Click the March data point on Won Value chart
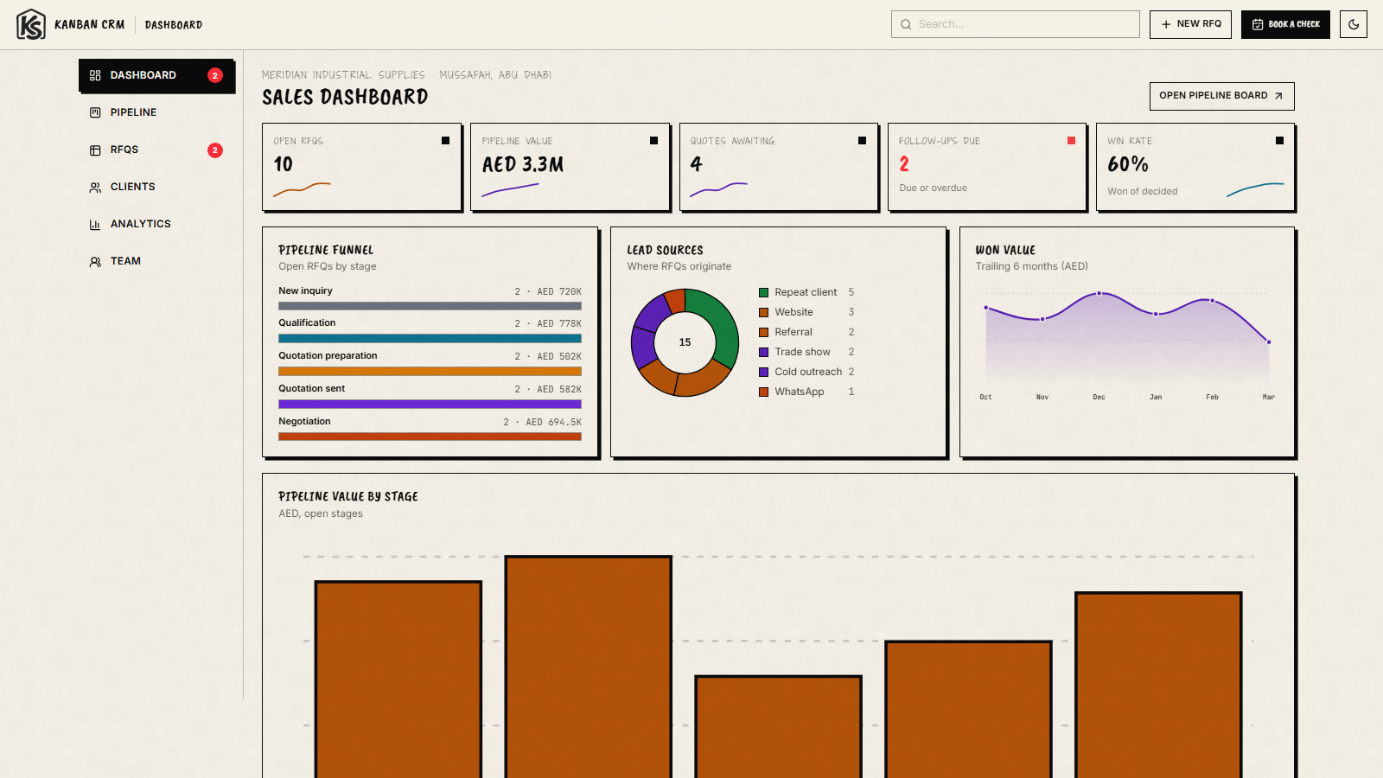The image size is (1383, 778). (x=1269, y=342)
